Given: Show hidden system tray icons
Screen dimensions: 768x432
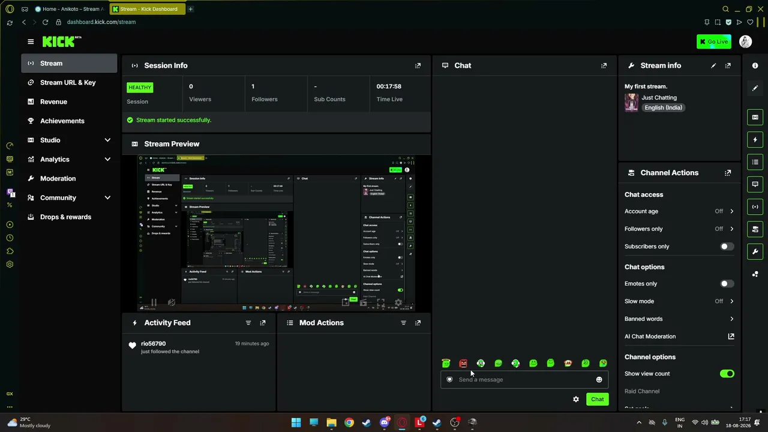Looking at the screenshot, I should tap(638, 422).
